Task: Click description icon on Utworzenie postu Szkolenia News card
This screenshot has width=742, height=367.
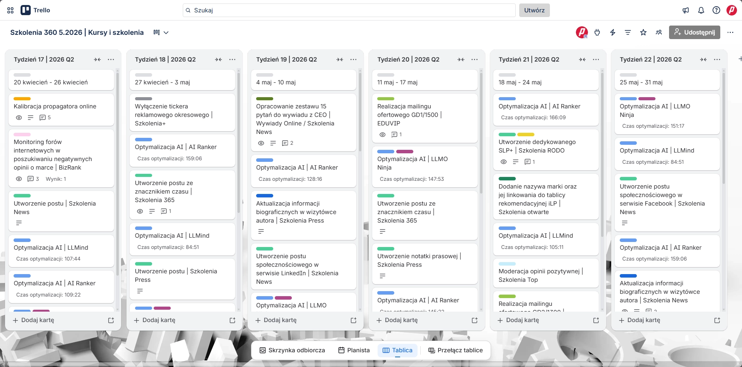Action: [x=19, y=223]
